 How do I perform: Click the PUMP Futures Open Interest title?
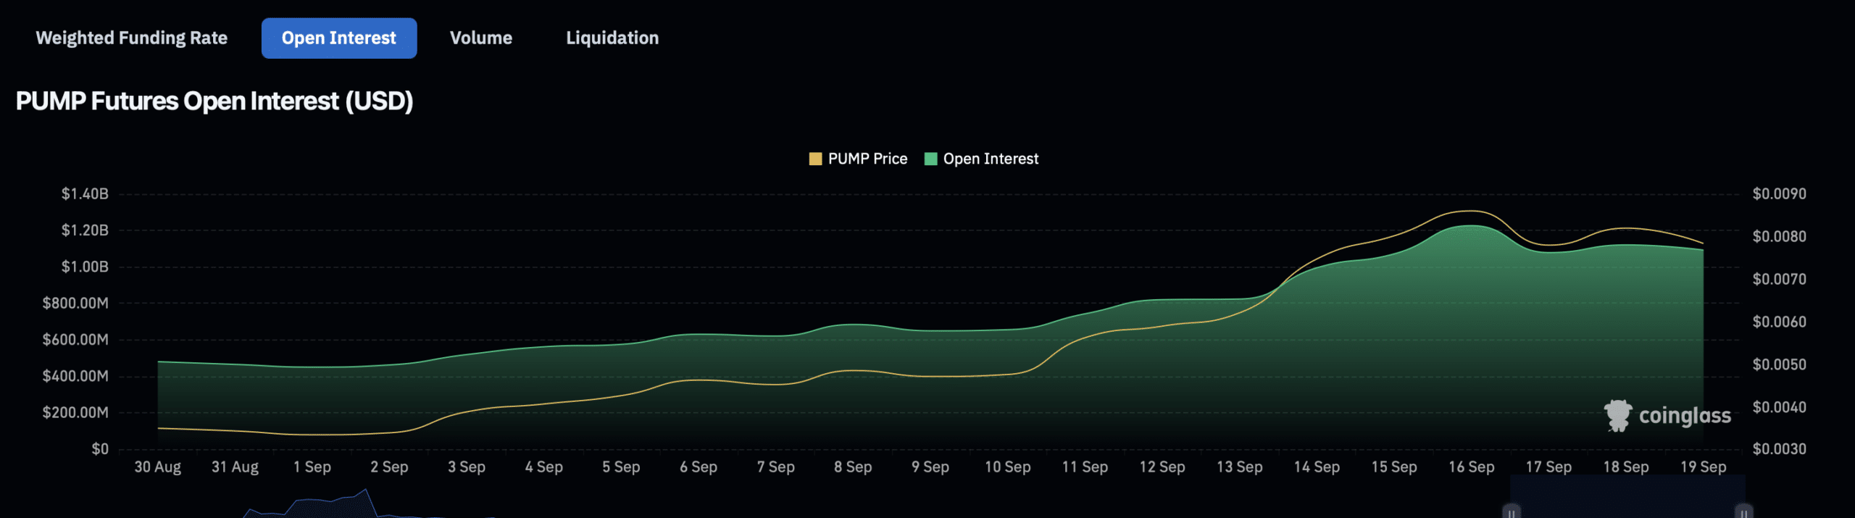214,101
